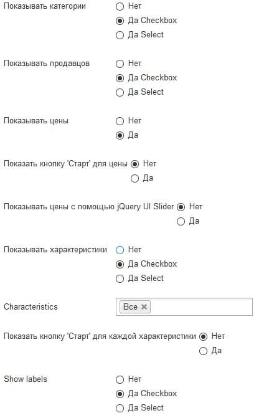The image size is (264, 418).
Task: Select 'Нет' for Показывать продавцов
Action: coord(120,64)
